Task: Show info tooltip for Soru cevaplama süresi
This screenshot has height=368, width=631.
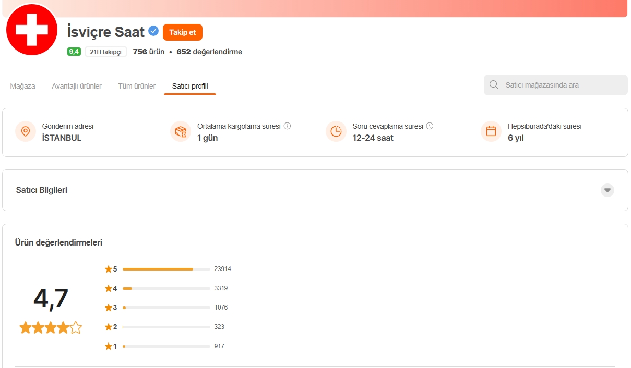Action: click(430, 126)
